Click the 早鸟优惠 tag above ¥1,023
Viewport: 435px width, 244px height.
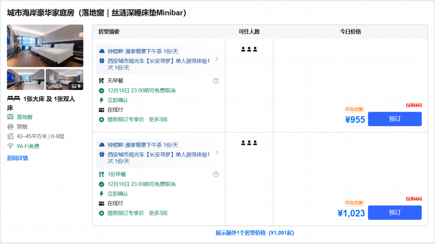point(354,203)
